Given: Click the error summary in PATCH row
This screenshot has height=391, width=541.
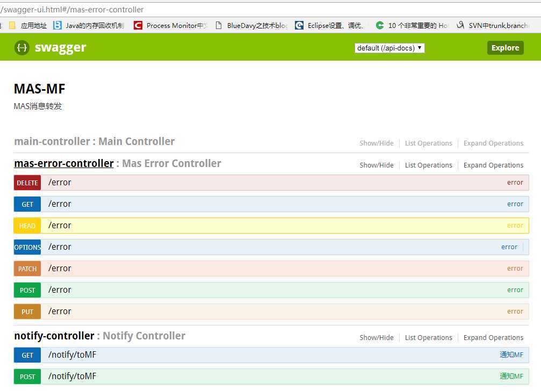Looking at the screenshot, I should (x=515, y=268).
